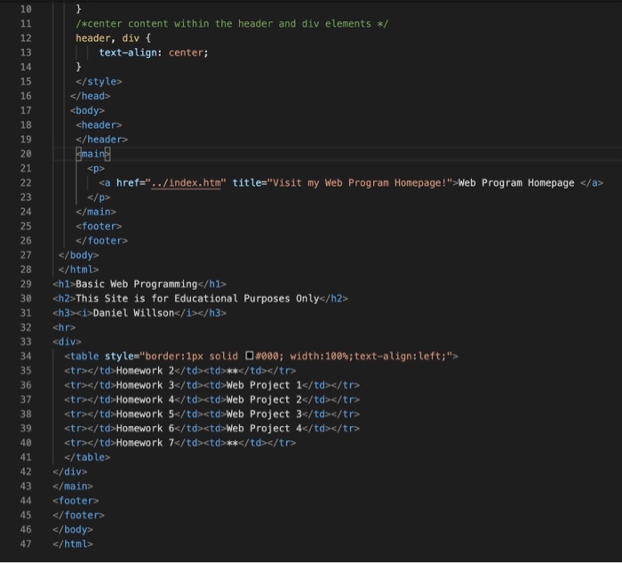Click the closing header tag on line 19

(101, 140)
